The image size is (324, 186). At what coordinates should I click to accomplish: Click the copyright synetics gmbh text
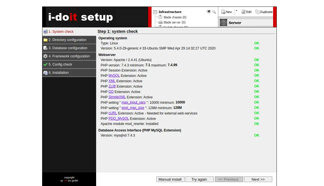(x=69, y=179)
